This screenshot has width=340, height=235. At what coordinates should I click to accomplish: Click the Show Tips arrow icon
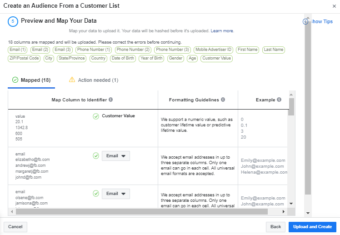(x=306, y=21)
